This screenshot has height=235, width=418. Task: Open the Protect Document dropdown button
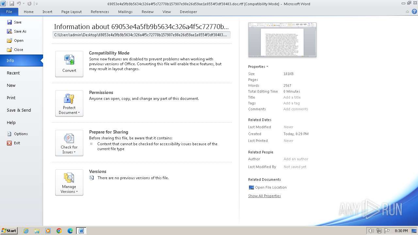click(69, 103)
